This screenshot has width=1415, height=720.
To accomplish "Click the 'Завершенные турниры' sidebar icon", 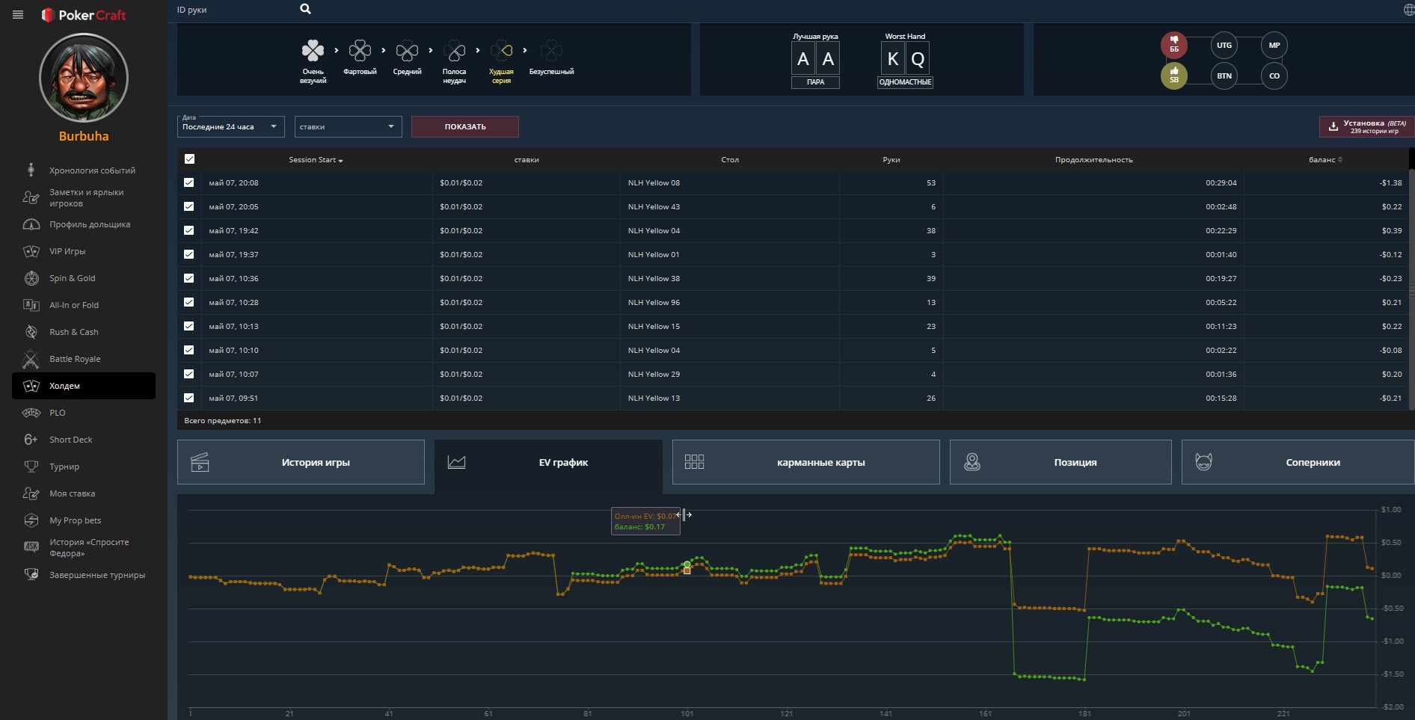I will point(31,574).
